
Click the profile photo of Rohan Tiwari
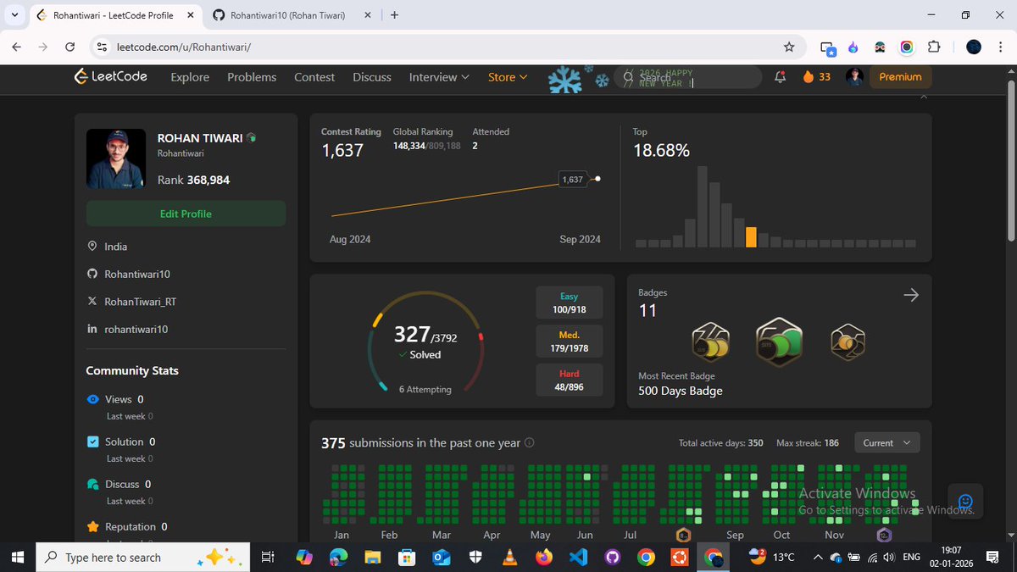[x=116, y=158]
